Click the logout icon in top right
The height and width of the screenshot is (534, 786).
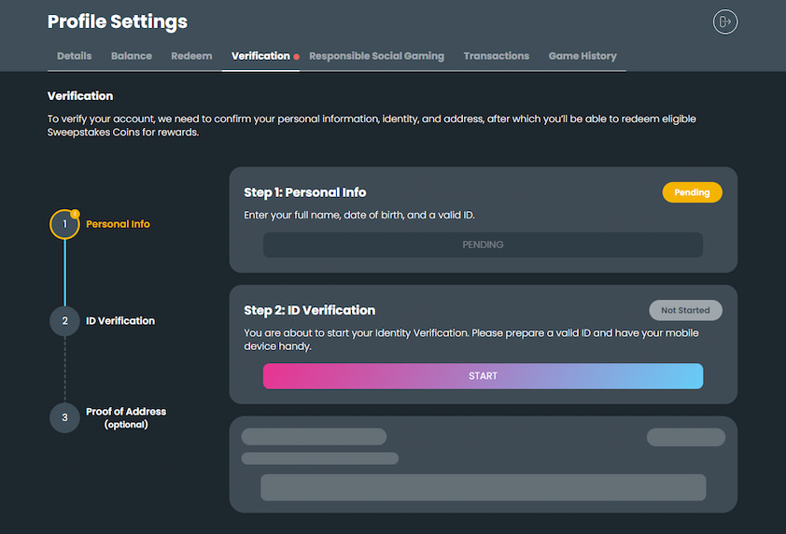pyautogui.click(x=725, y=21)
